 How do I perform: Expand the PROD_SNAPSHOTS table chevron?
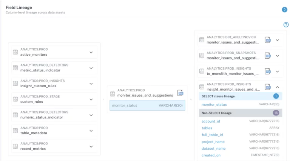click(278, 56)
